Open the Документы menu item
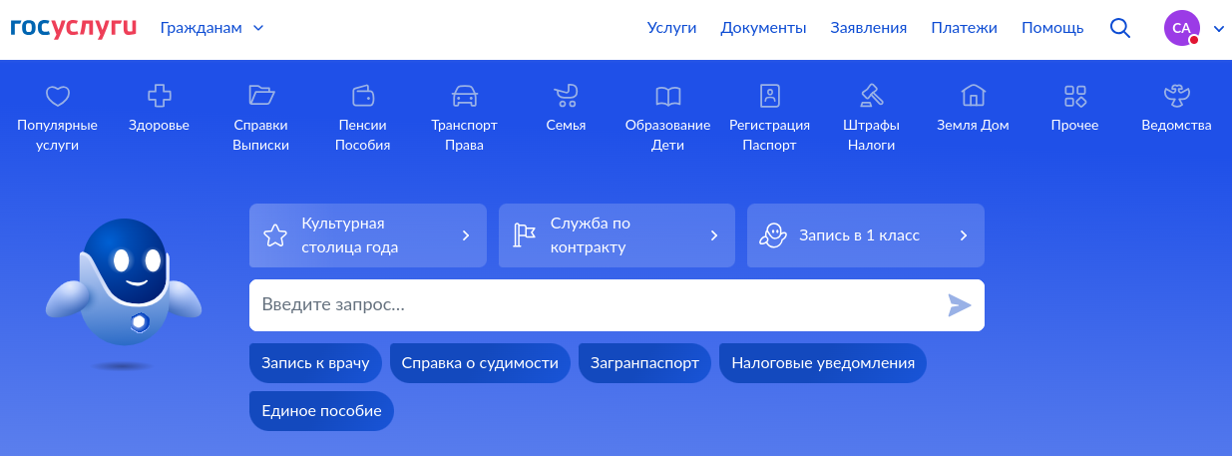1232x456 pixels. pyautogui.click(x=763, y=28)
